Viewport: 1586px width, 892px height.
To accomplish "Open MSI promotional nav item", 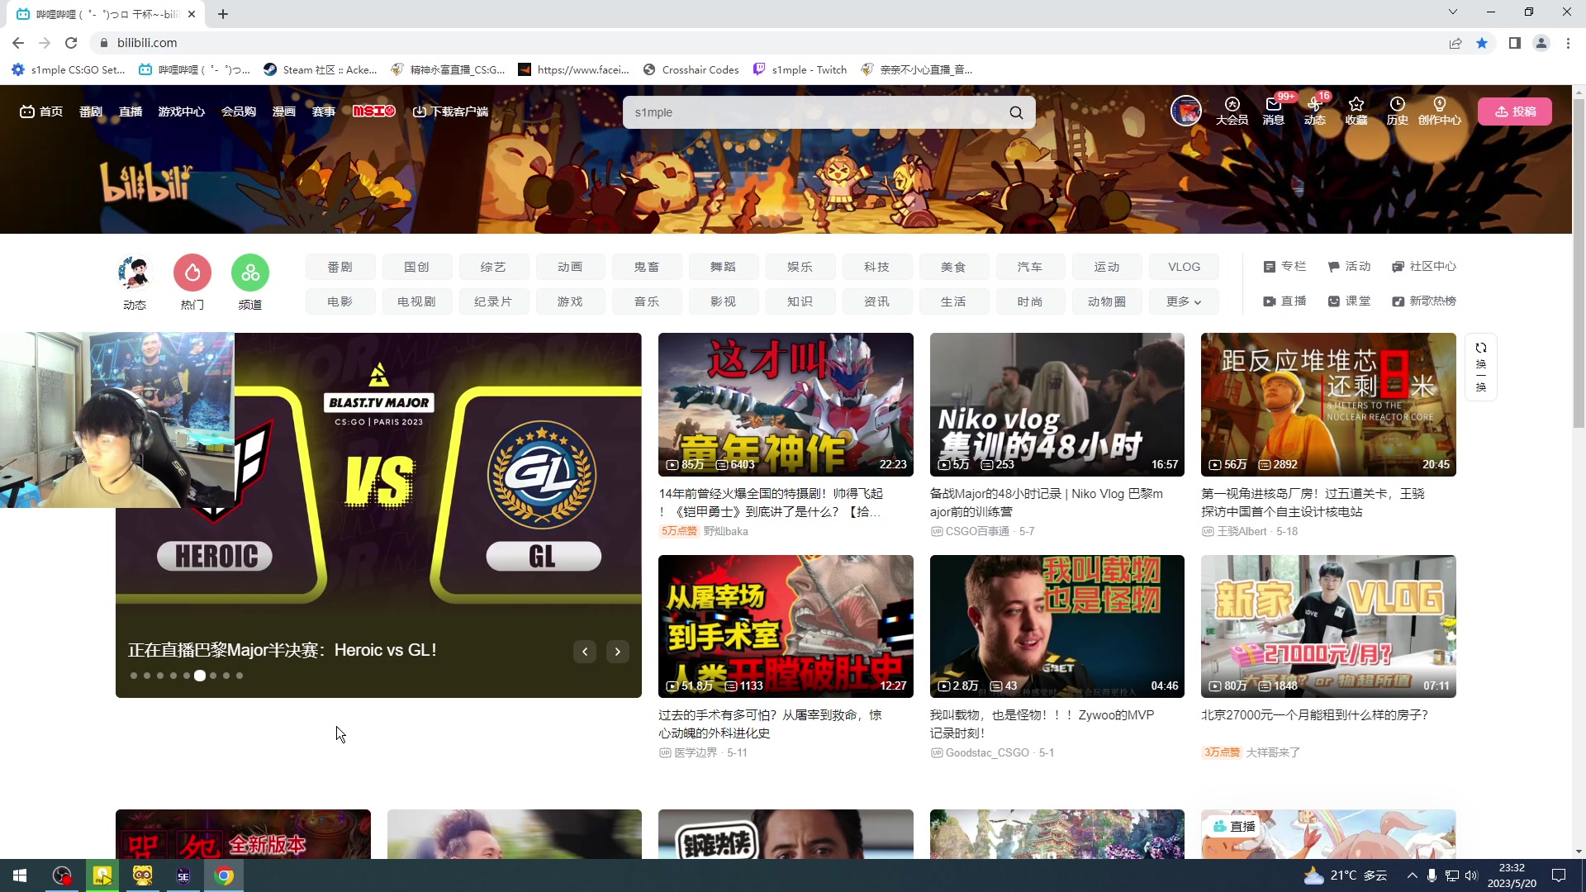I will pyautogui.click(x=373, y=111).
